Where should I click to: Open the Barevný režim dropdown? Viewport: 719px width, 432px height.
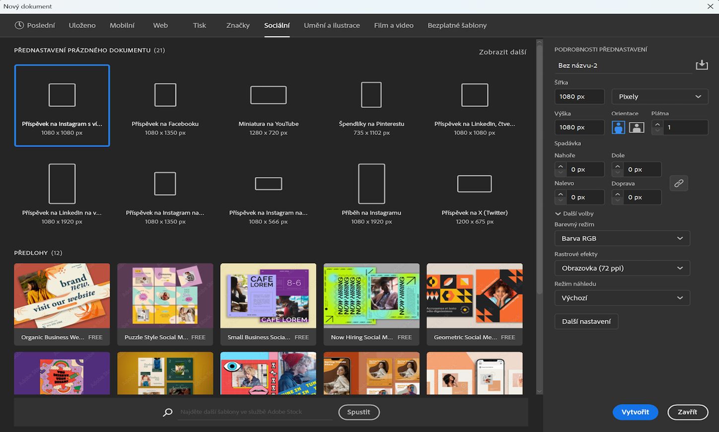(x=622, y=238)
